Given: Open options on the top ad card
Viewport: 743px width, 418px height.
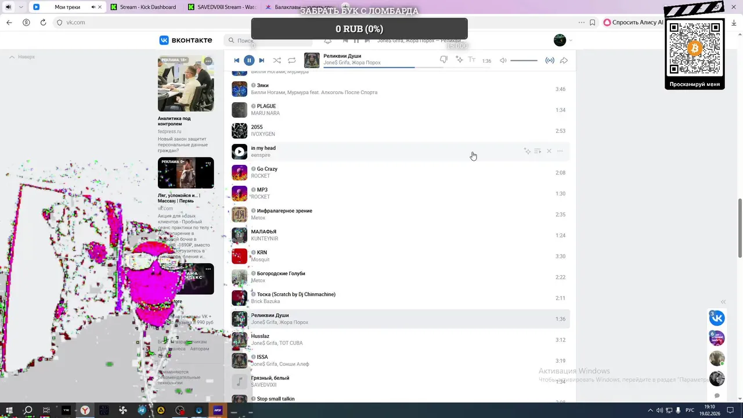Looking at the screenshot, I should [208, 61].
